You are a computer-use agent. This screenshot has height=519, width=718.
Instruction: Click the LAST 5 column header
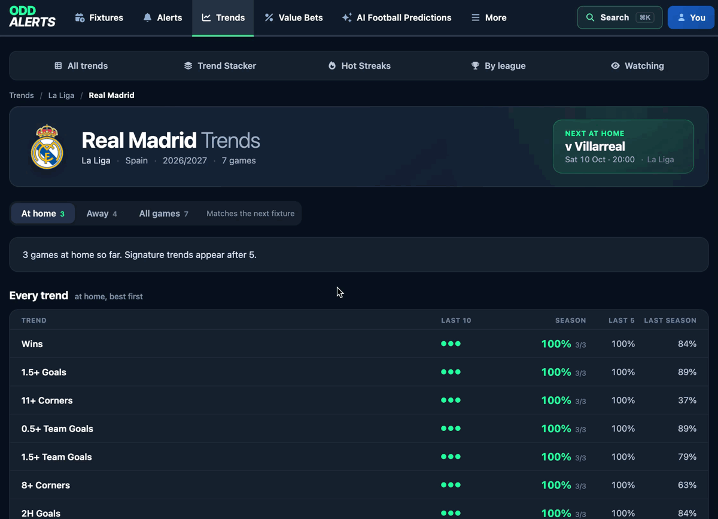point(622,320)
